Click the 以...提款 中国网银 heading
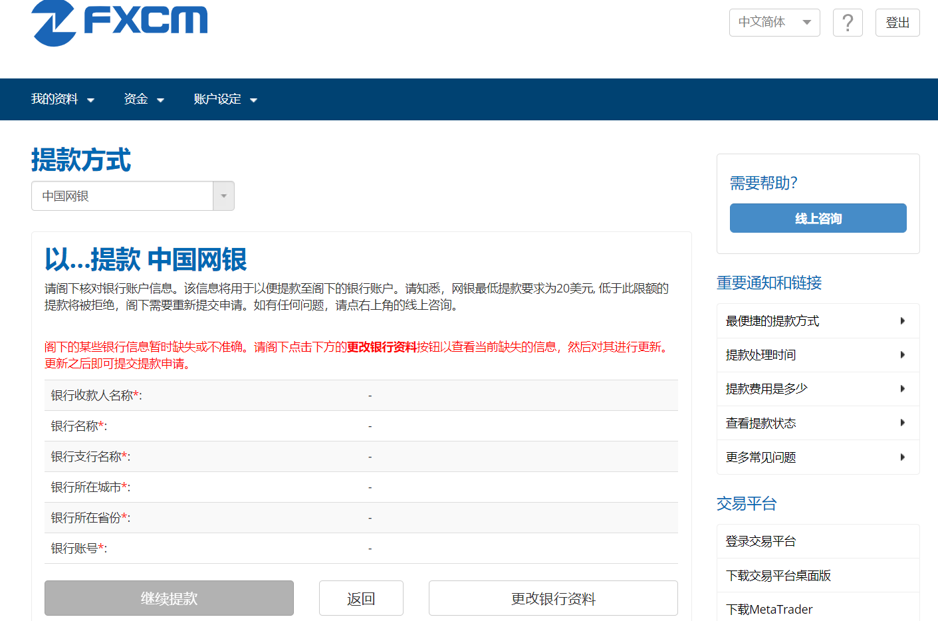The height and width of the screenshot is (621, 938). pos(146,259)
